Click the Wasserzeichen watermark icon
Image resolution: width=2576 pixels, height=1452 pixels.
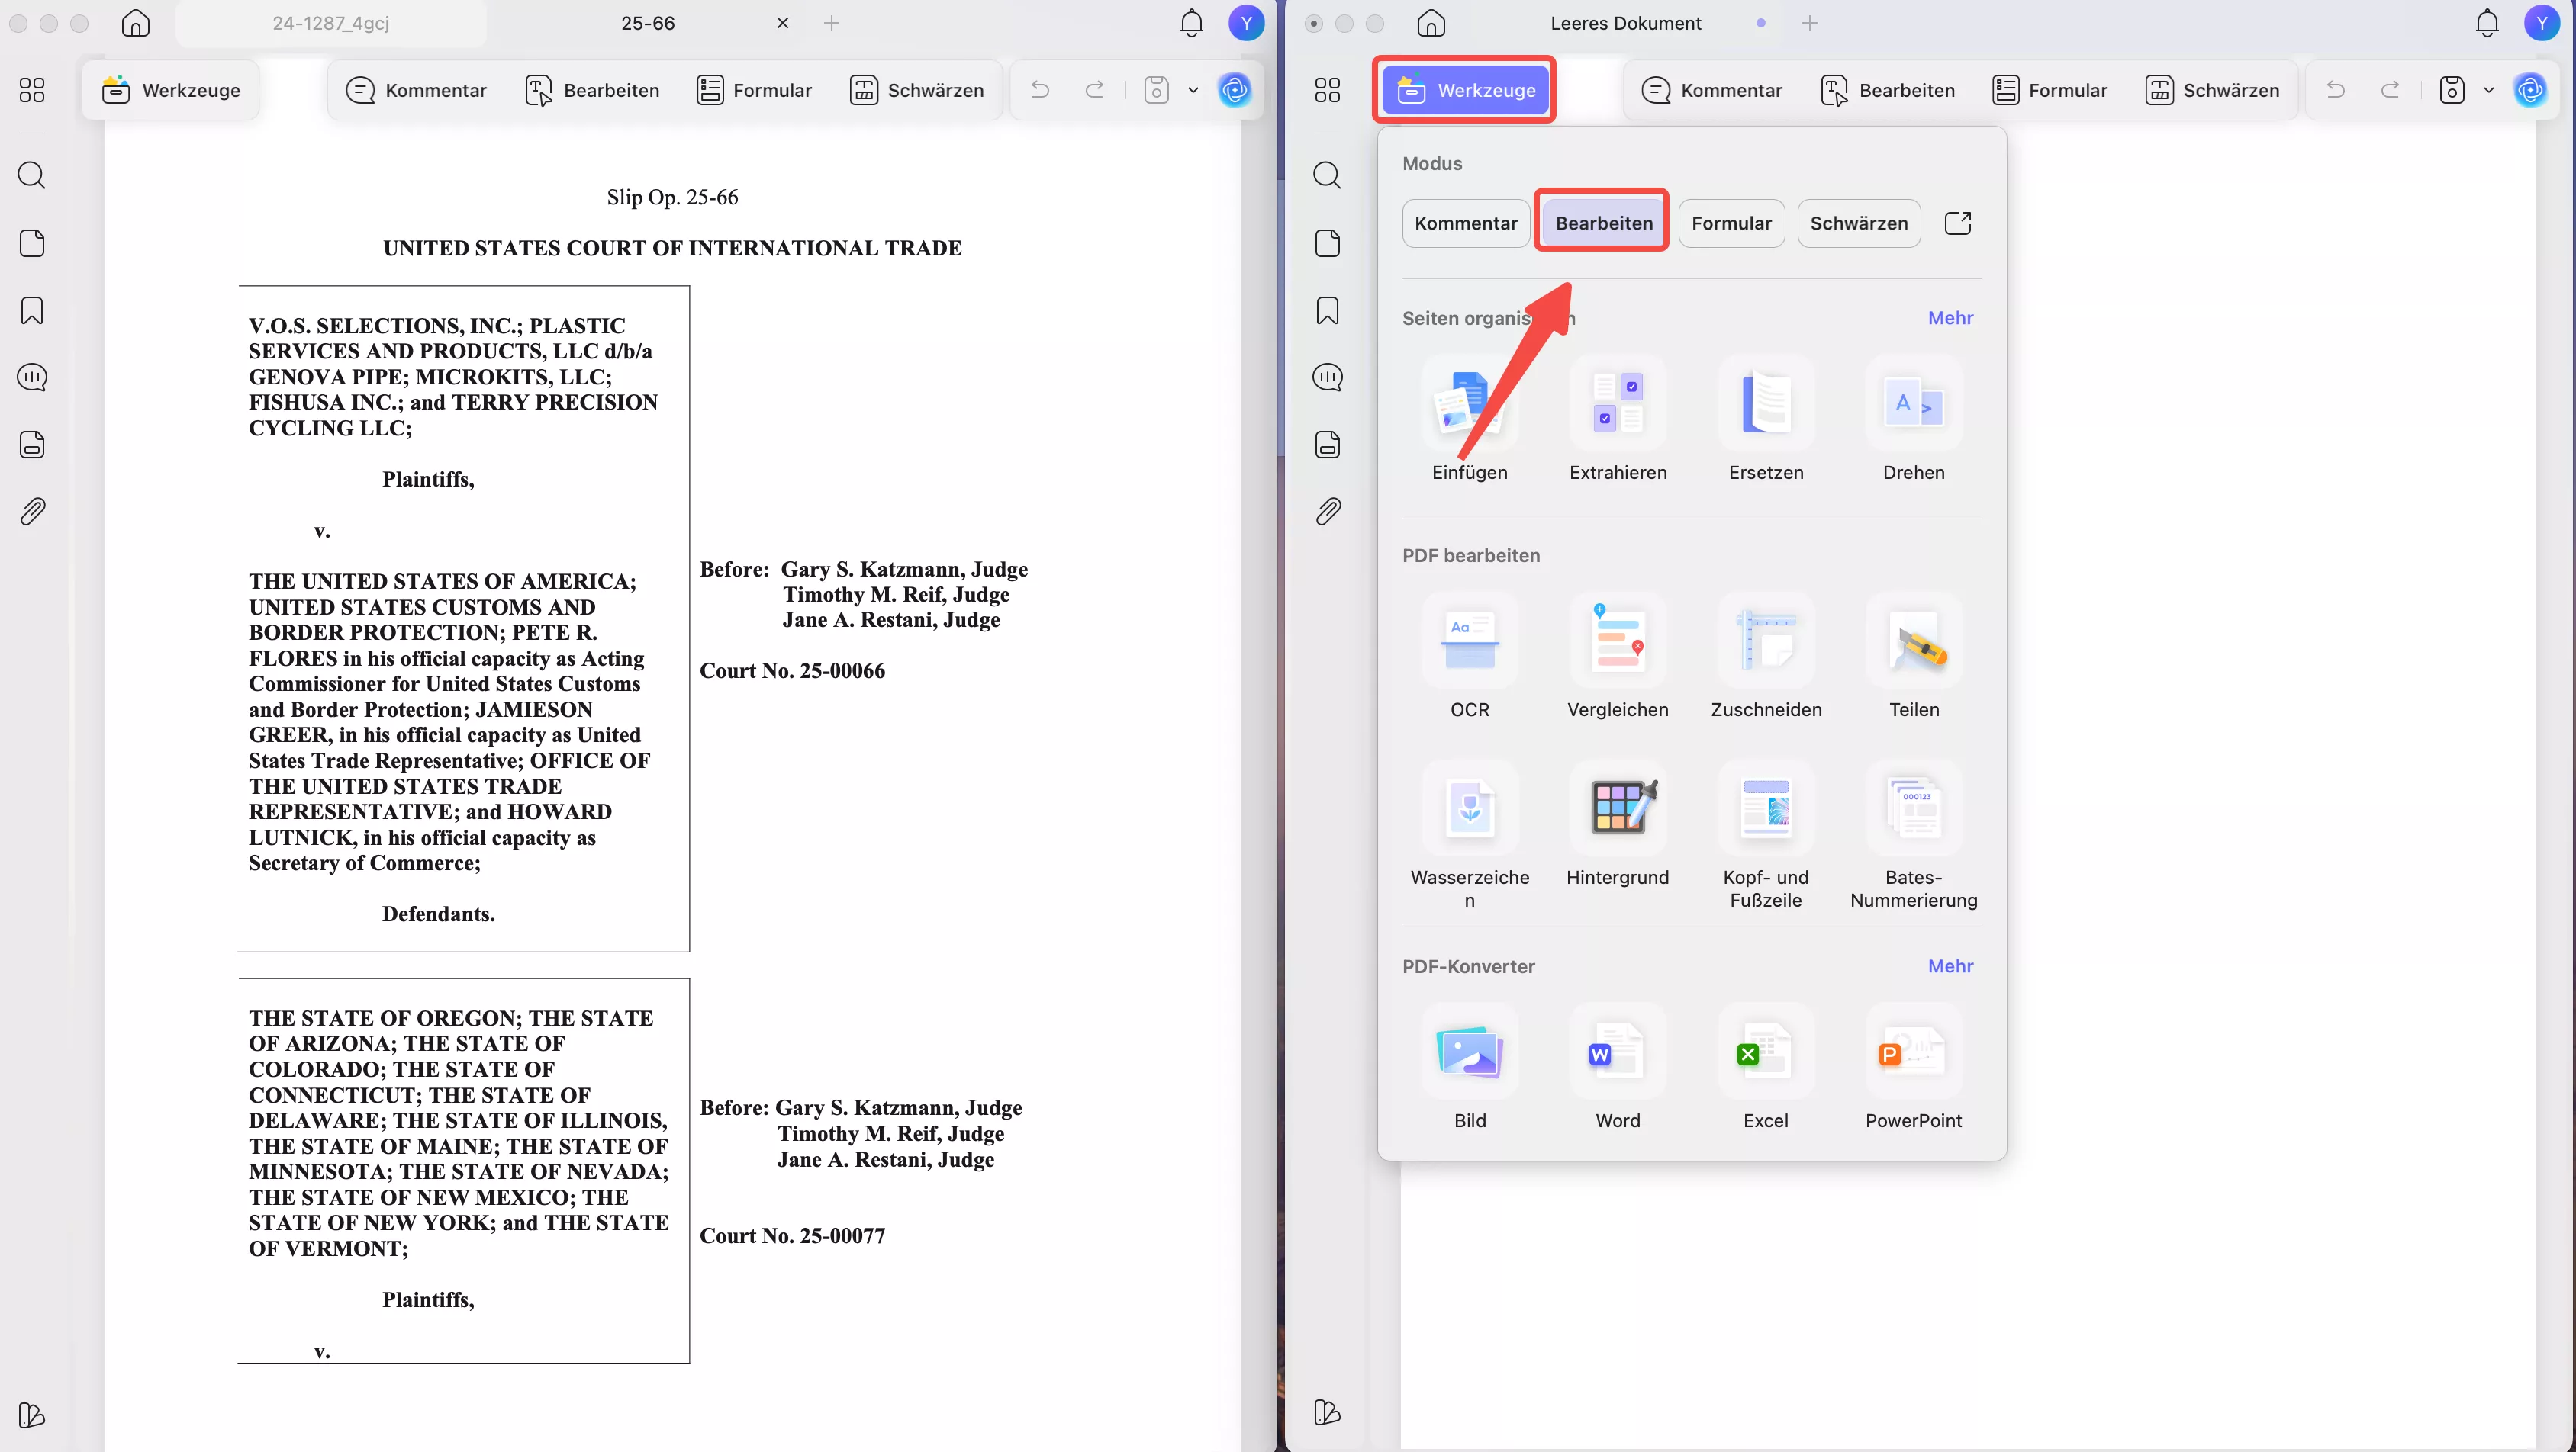pyautogui.click(x=1469, y=808)
